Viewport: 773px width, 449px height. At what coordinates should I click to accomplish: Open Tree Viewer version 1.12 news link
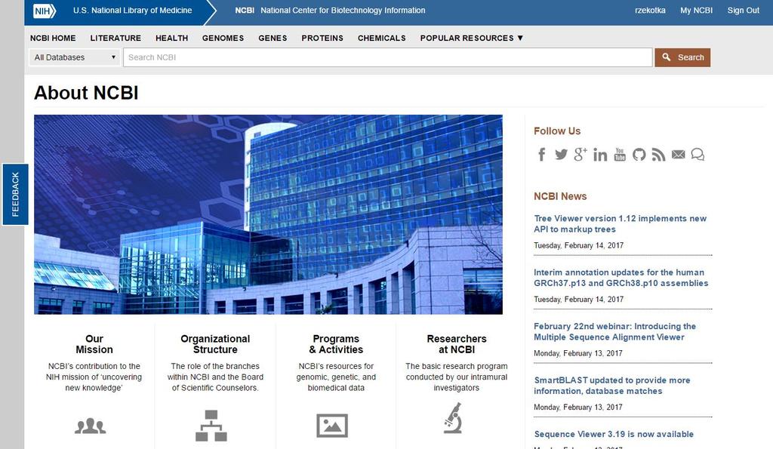pyautogui.click(x=621, y=224)
